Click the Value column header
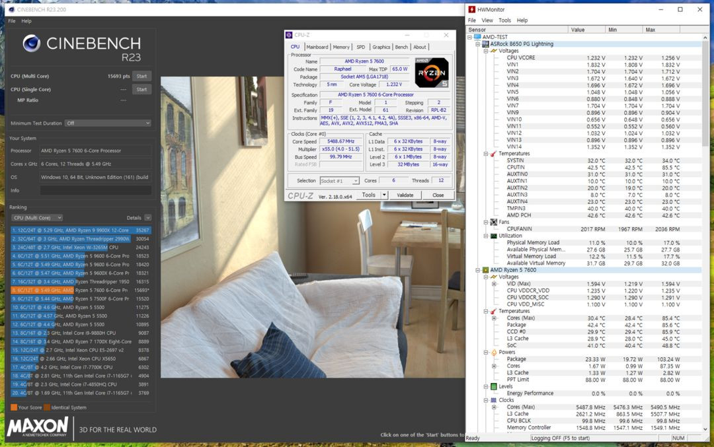Viewport: 714px width, 447px height. pos(586,30)
